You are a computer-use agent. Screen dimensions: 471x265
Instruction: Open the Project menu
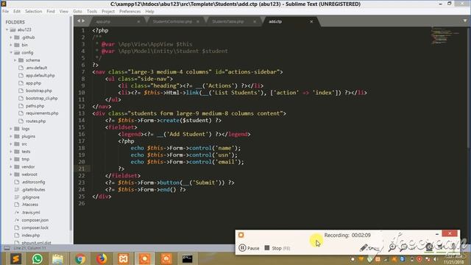pos(108,12)
